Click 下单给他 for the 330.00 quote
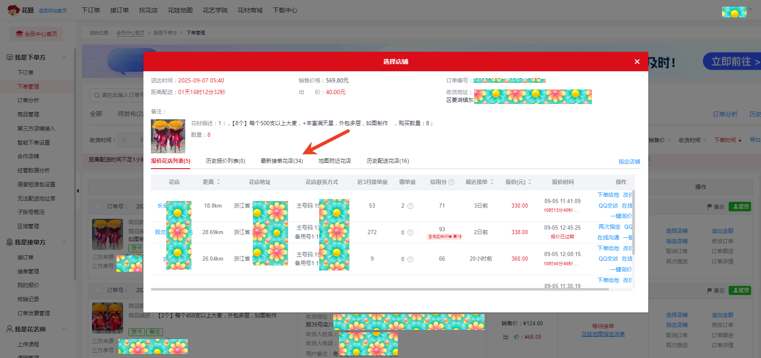This screenshot has height=358, width=761. [x=608, y=195]
